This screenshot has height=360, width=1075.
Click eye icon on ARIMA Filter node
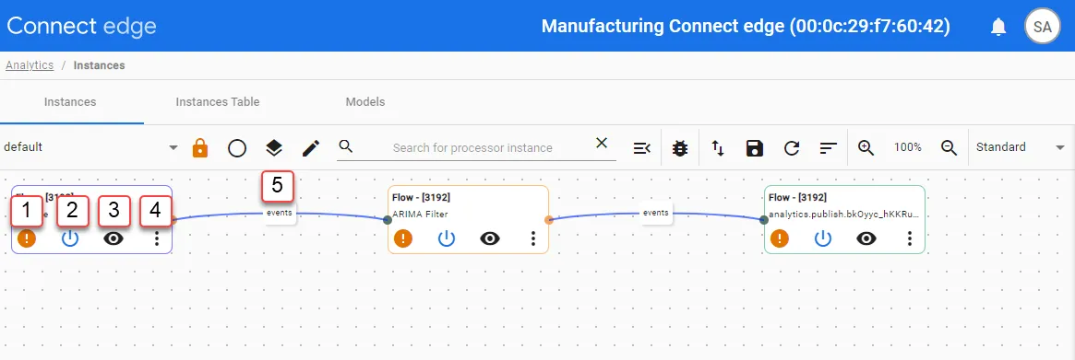point(489,238)
